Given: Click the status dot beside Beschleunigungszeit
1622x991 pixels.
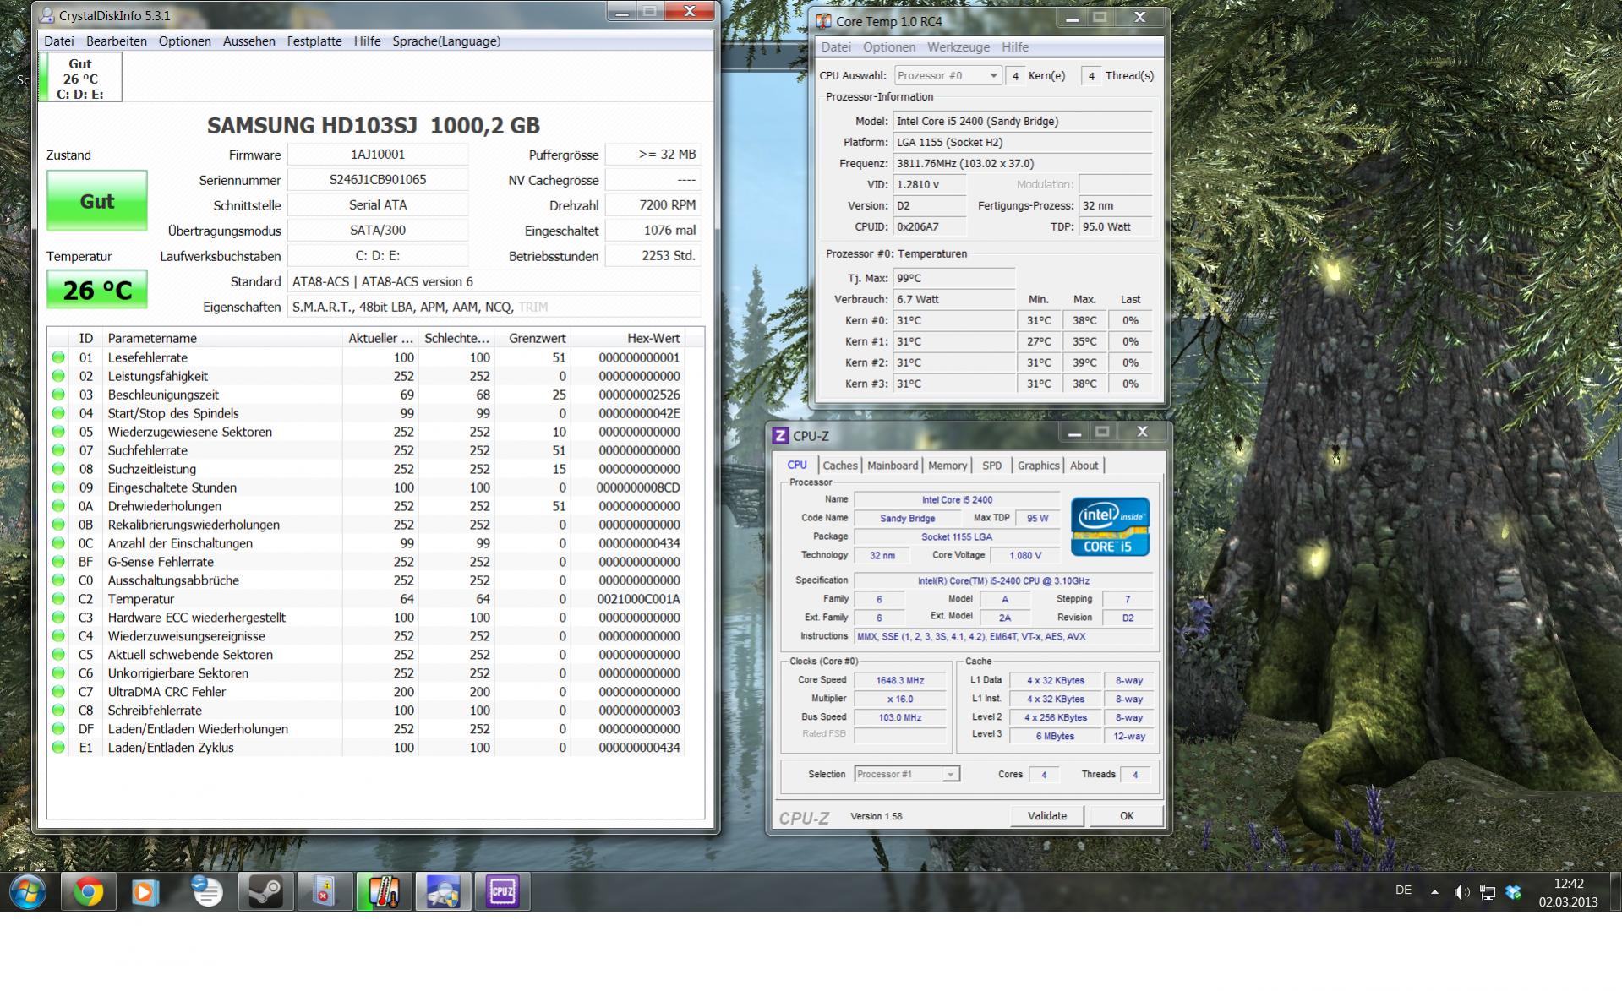Looking at the screenshot, I should point(58,395).
